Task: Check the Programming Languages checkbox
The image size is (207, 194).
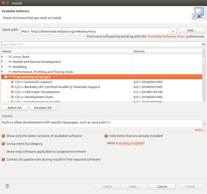Action: click(x=6, y=77)
